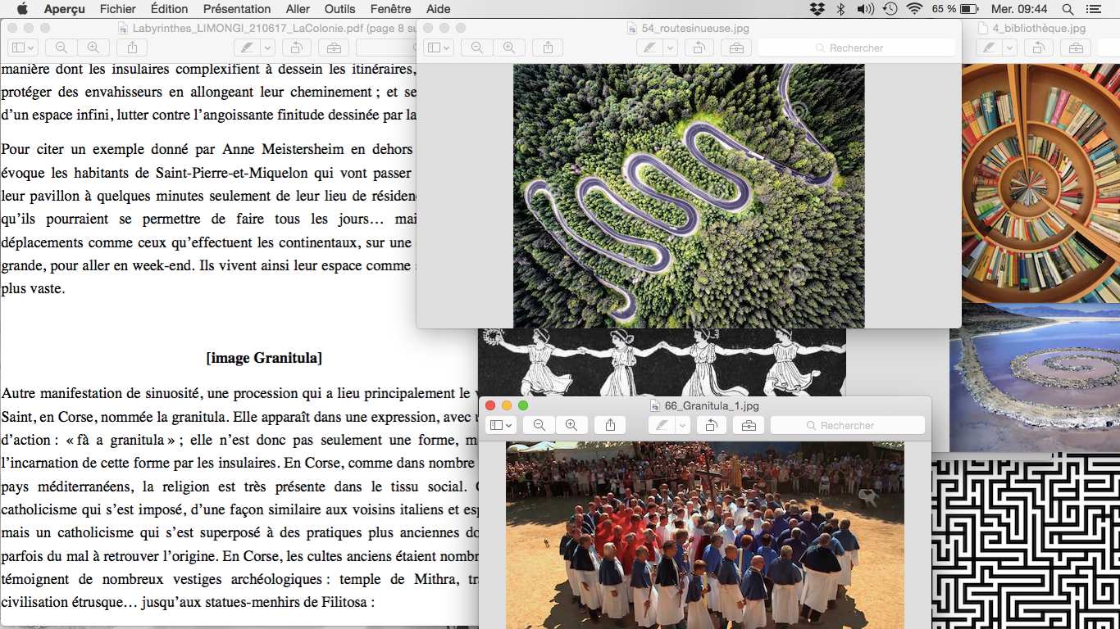Toggle the highlight pen in 66_Granitula_1.jpg window

click(x=661, y=425)
